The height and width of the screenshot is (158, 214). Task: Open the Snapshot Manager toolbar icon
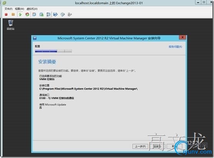48,14
